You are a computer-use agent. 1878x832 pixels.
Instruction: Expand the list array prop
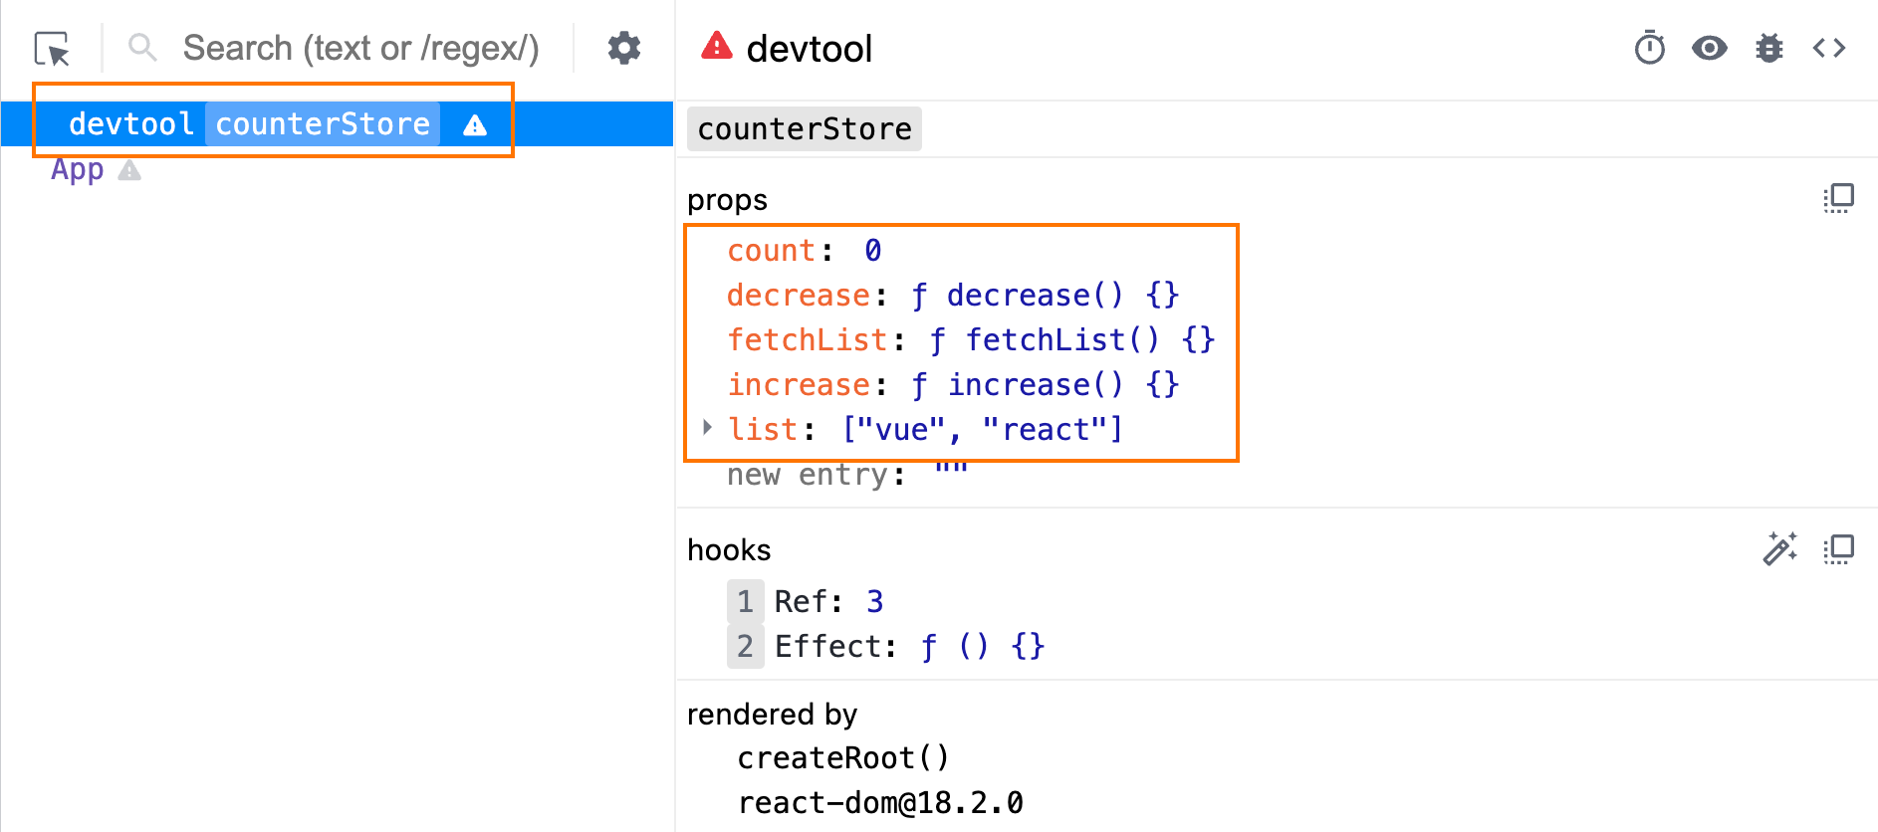[708, 428]
